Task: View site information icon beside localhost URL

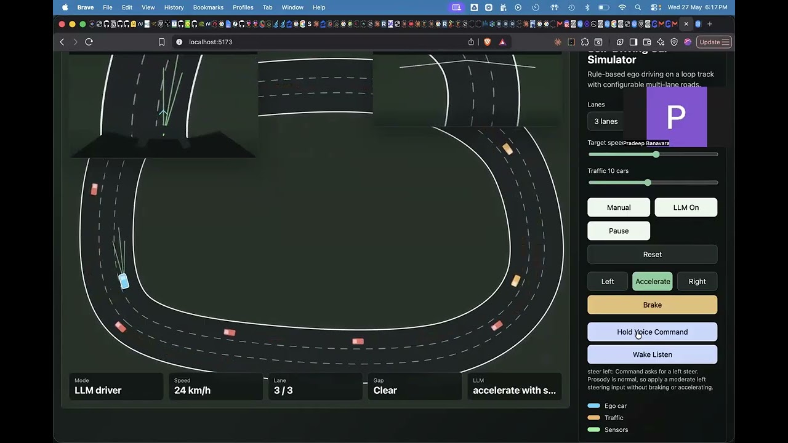Action: pos(179,42)
